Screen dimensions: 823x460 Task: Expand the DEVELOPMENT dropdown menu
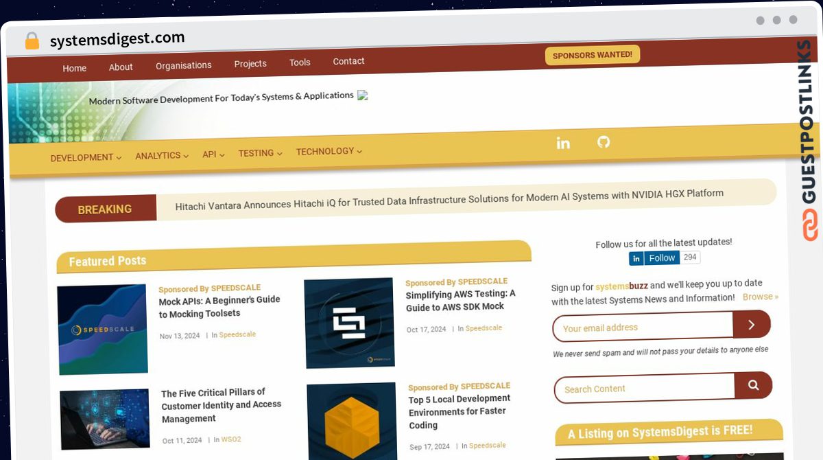coord(86,157)
